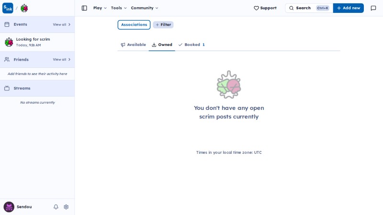Expand the Play menu
This screenshot has width=383, height=215.
100,8
